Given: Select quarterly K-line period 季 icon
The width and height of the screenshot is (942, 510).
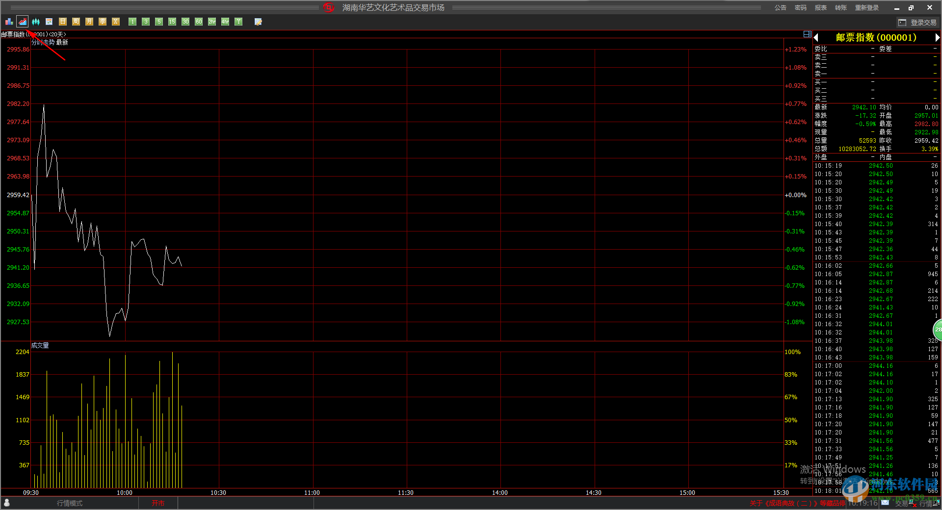Looking at the screenshot, I should (x=102, y=22).
